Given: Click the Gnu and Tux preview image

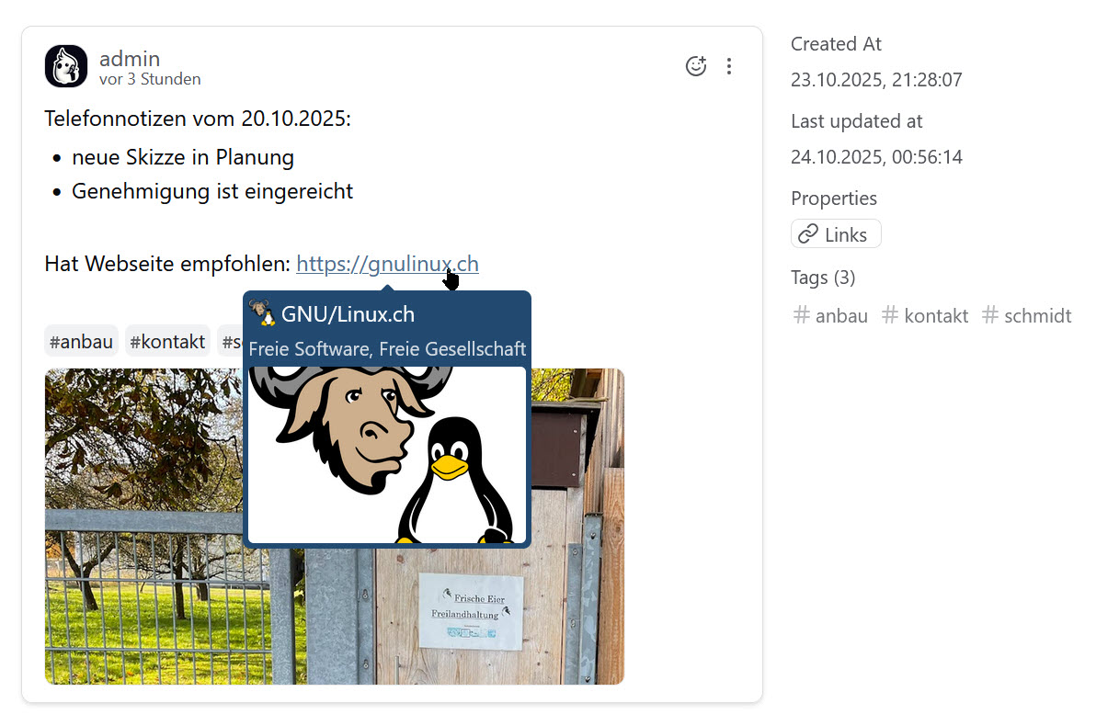Looking at the screenshot, I should tap(387, 455).
